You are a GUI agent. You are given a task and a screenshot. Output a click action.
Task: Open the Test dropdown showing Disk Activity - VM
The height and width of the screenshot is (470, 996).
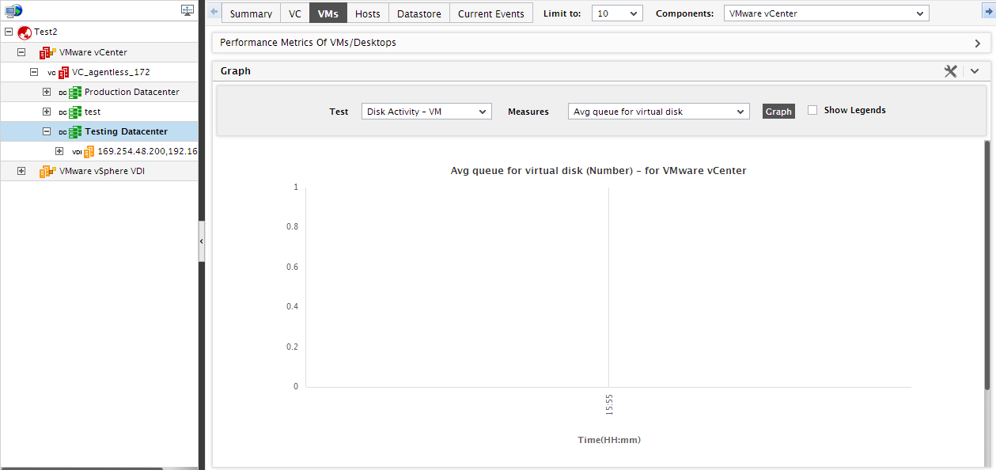(426, 112)
